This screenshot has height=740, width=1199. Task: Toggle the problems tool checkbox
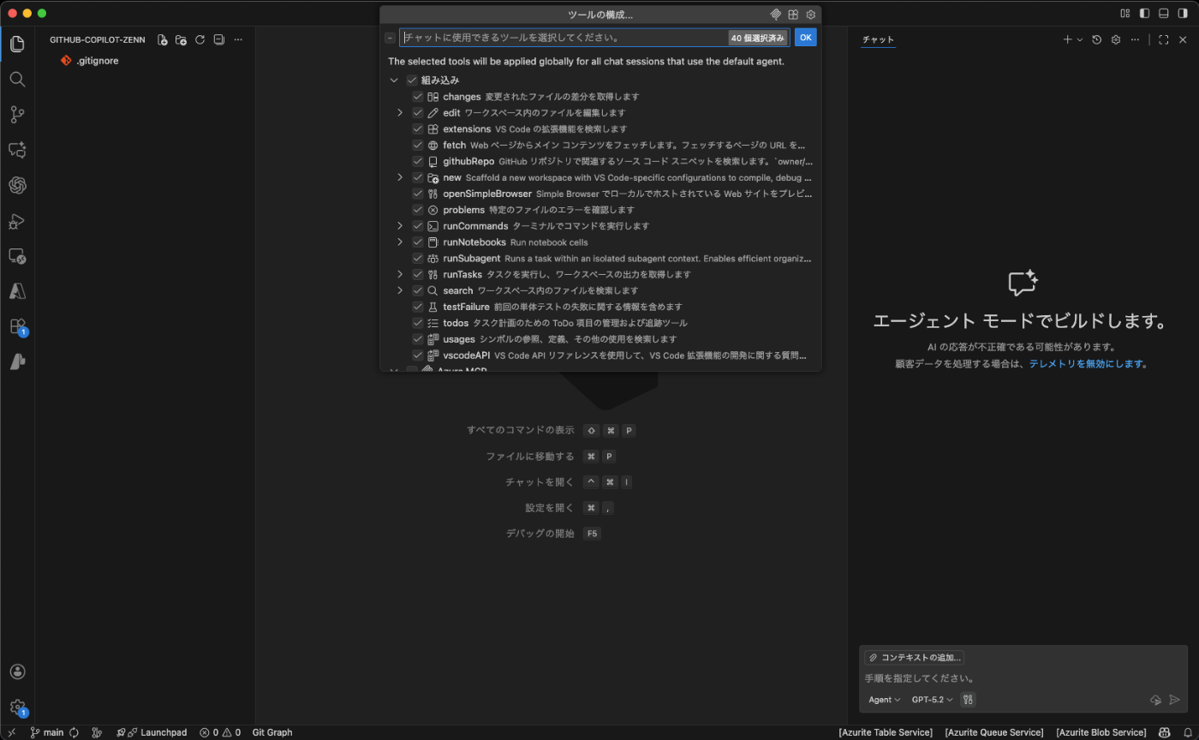[x=418, y=210]
